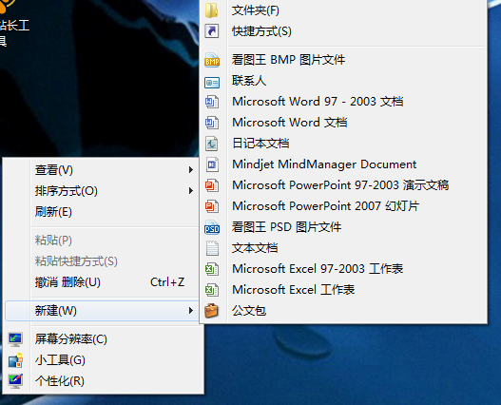
Task: Click the folder icon beside 文件夹(F)
Action: [211, 10]
